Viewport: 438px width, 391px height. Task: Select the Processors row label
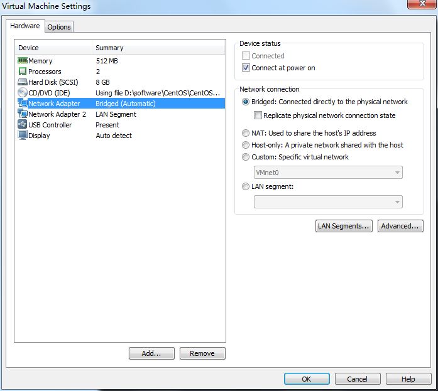[x=45, y=72]
